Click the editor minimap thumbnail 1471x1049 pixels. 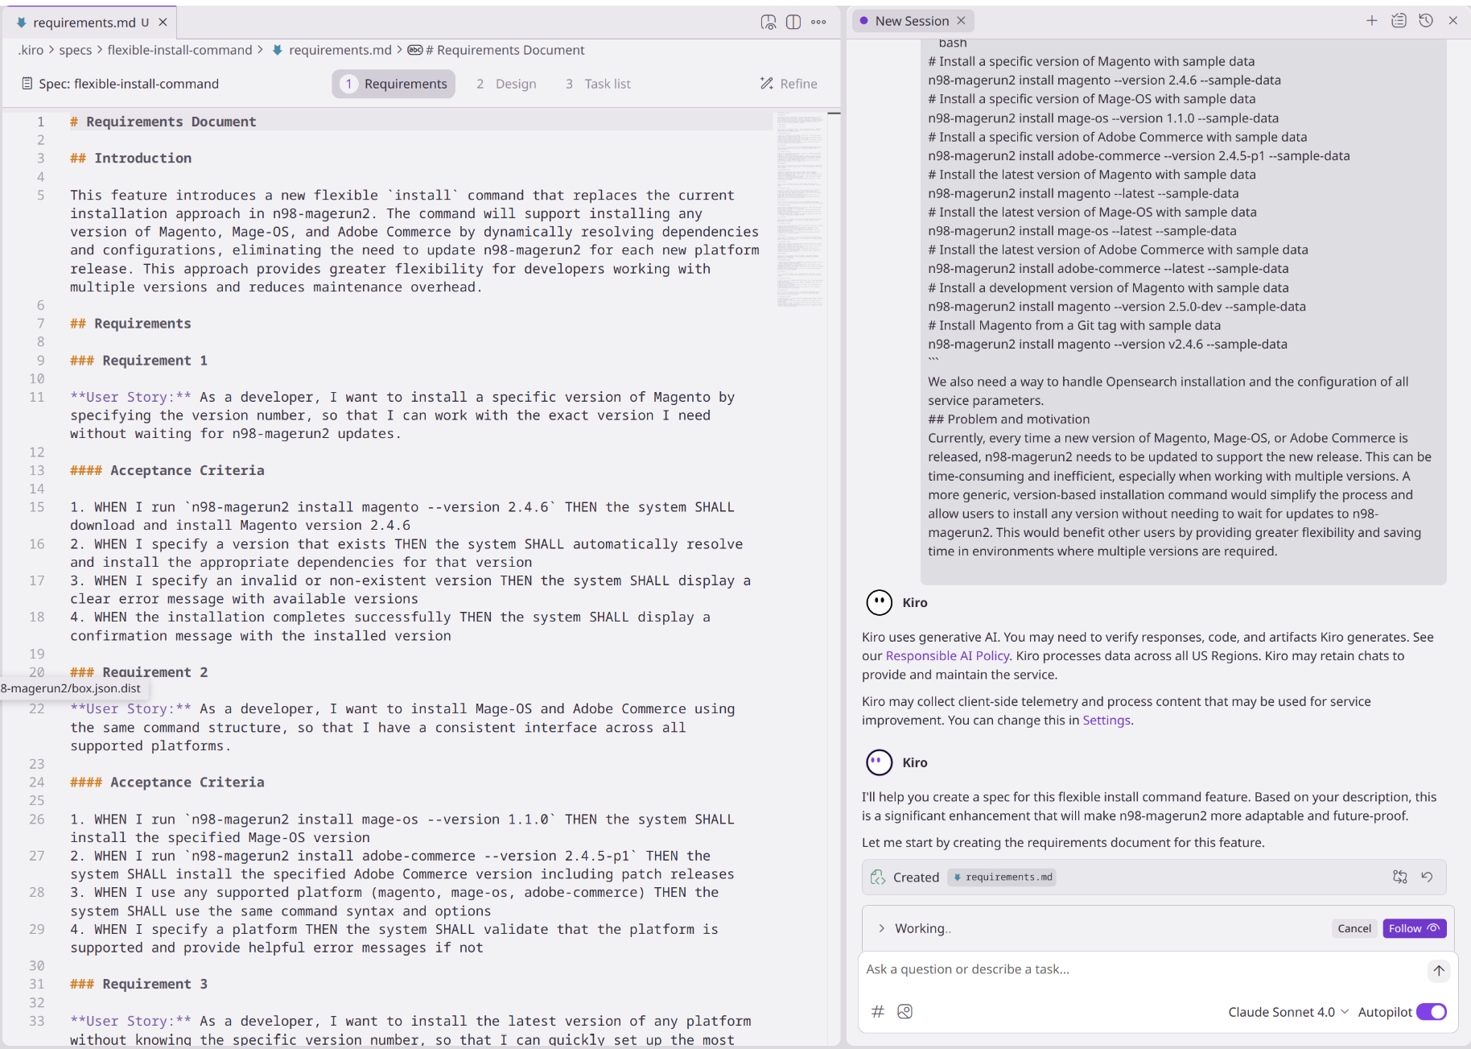(800, 210)
